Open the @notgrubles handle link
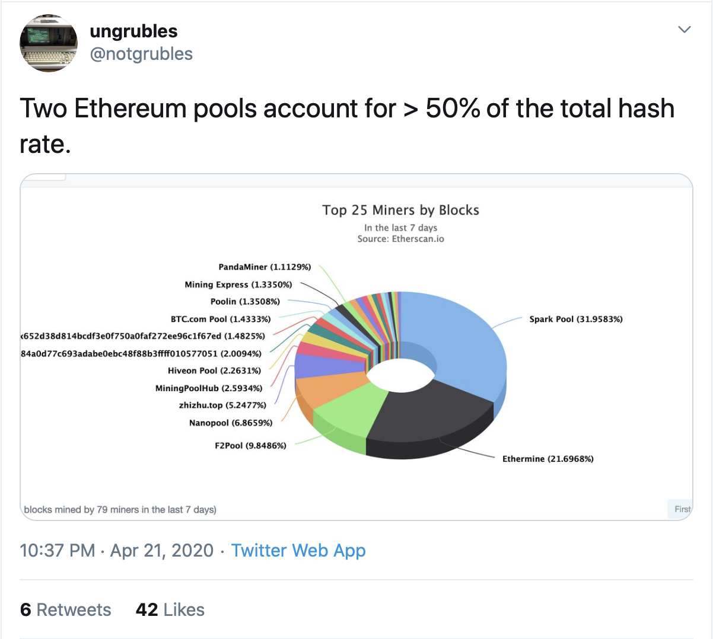The height and width of the screenshot is (639, 713). [141, 54]
